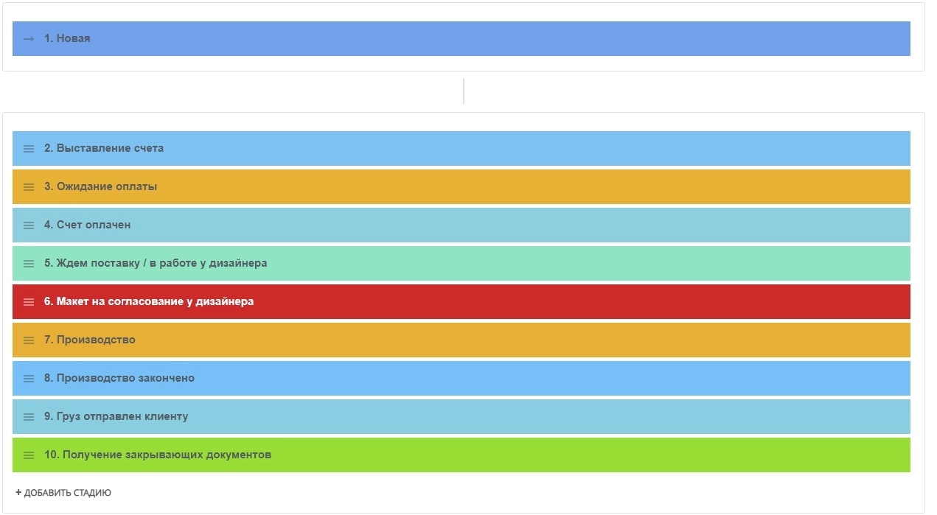Click drag handle of 8. Производство закончено
937x515 pixels.
pos(29,379)
